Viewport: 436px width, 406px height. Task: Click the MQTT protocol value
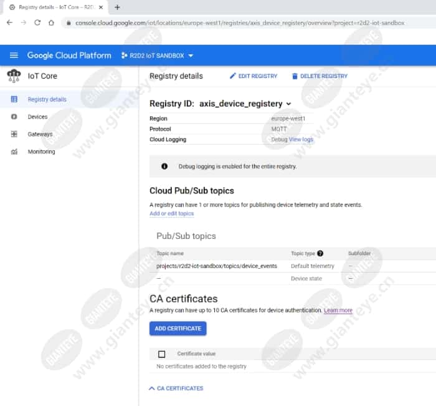coord(279,129)
